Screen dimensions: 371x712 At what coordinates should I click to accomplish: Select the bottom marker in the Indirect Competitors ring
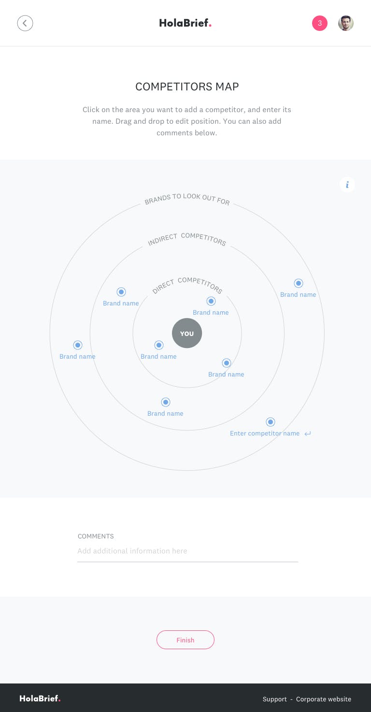pyautogui.click(x=166, y=402)
